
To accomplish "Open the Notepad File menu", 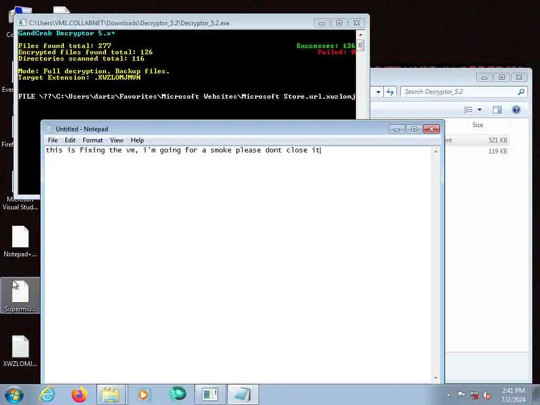I will click(x=53, y=140).
